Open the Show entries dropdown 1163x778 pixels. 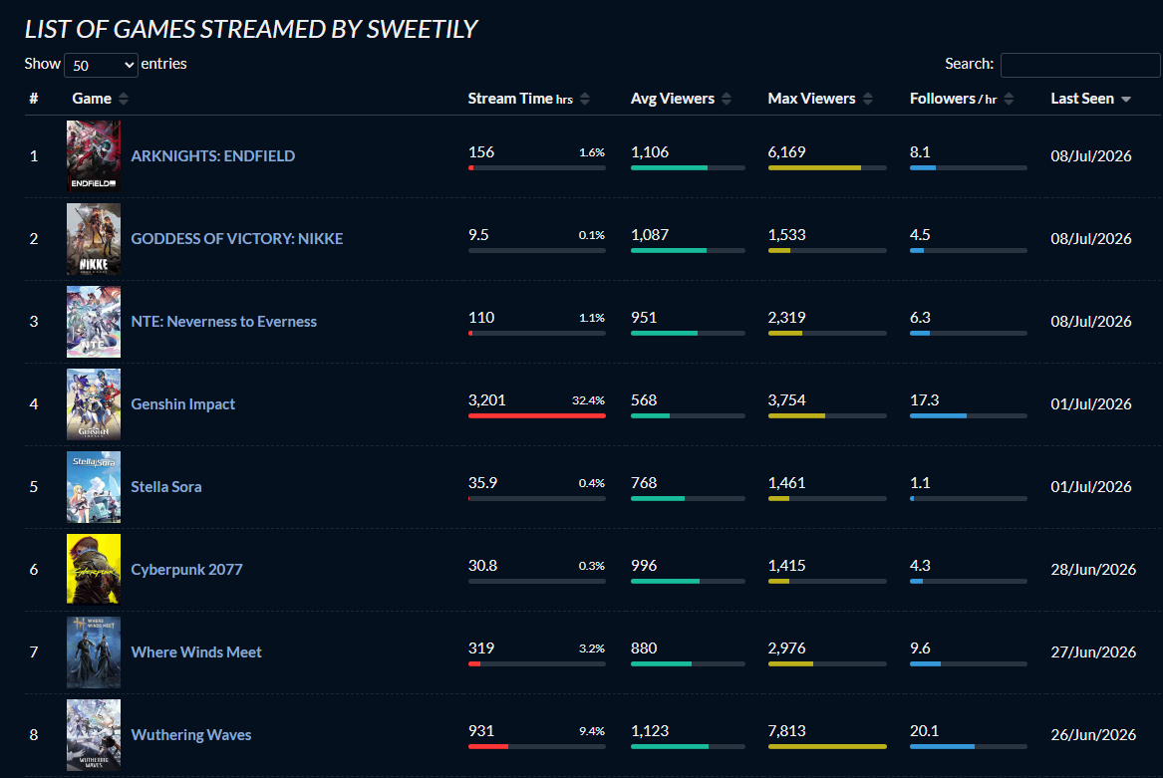[101, 65]
